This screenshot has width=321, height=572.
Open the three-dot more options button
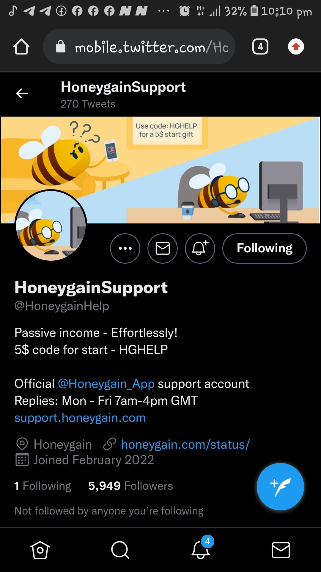[125, 248]
